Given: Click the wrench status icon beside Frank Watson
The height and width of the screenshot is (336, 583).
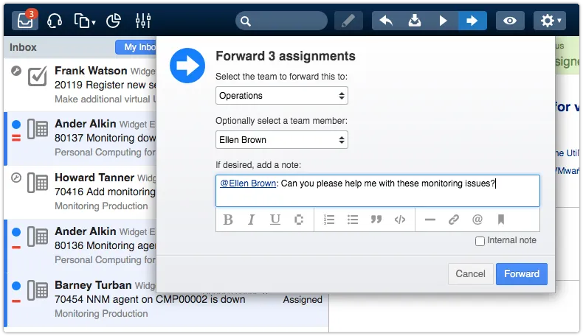Looking at the screenshot, I should click(x=16, y=71).
